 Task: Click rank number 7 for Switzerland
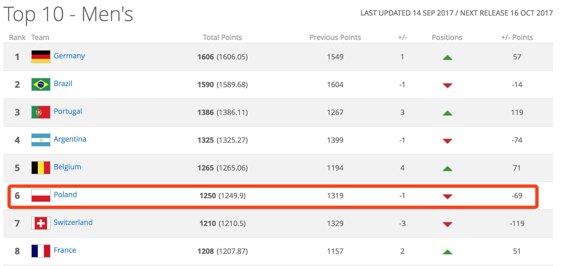click(x=17, y=224)
